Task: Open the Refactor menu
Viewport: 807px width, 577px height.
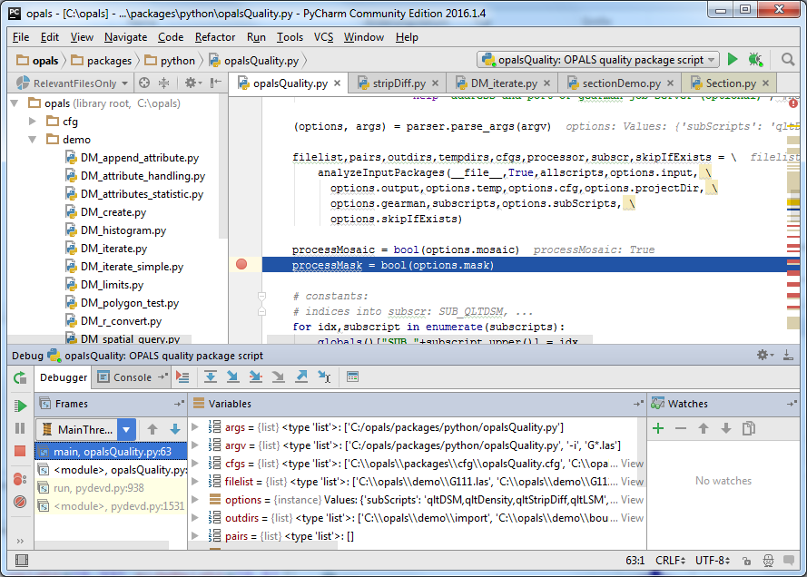Action: [x=215, y=37]
